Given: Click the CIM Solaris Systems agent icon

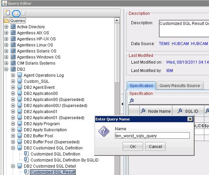Looking at the screenshot, I should [x=13, y=63].
